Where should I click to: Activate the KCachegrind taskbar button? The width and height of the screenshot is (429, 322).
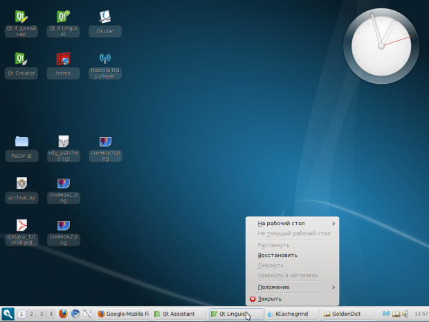(x=293, y=314)
